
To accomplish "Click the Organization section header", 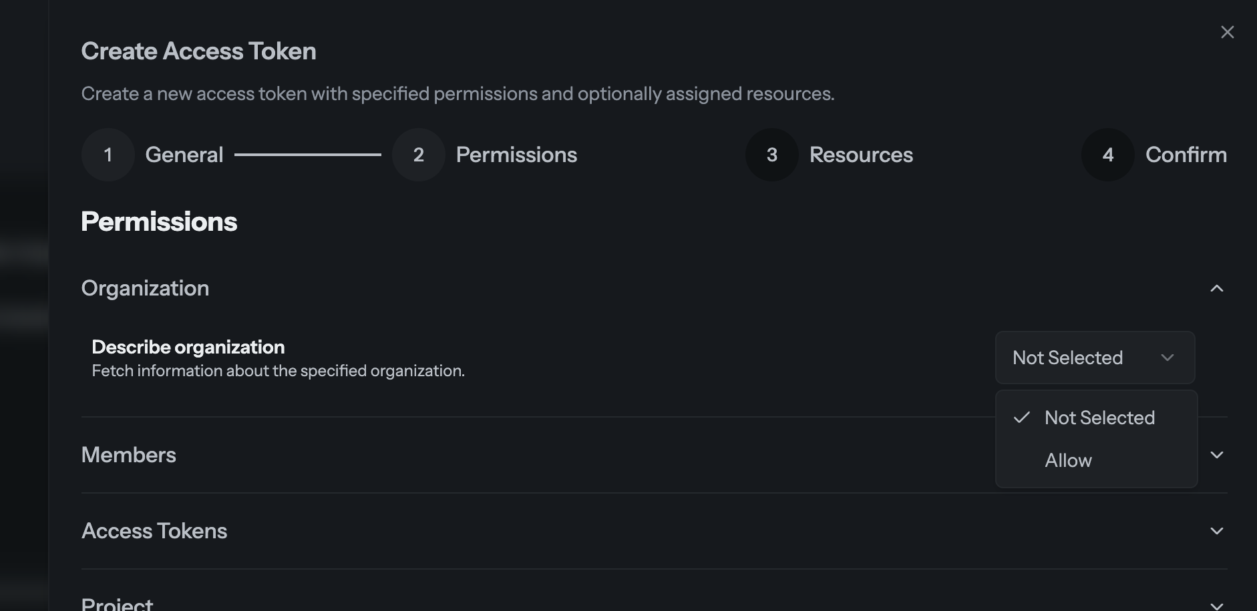I will [x=145, y=287].
